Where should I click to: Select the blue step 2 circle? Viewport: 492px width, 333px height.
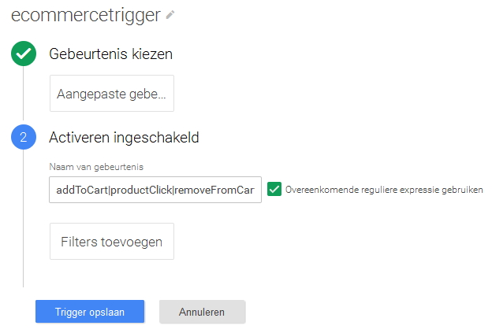click(x=24, y=137)
